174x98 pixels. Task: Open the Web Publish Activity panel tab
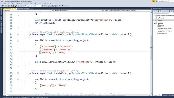point(8,97)
